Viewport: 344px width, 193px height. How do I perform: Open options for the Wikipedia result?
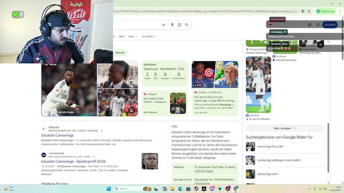102,131
